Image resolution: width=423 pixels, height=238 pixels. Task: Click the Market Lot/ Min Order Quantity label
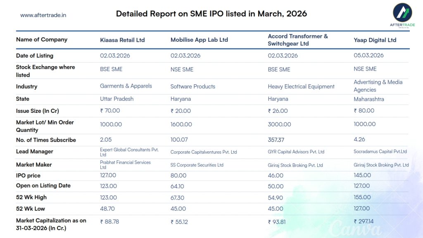[x=45, y=126]
